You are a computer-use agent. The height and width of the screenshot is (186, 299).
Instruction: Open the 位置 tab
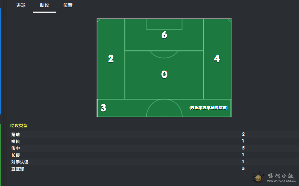(68, 5)
